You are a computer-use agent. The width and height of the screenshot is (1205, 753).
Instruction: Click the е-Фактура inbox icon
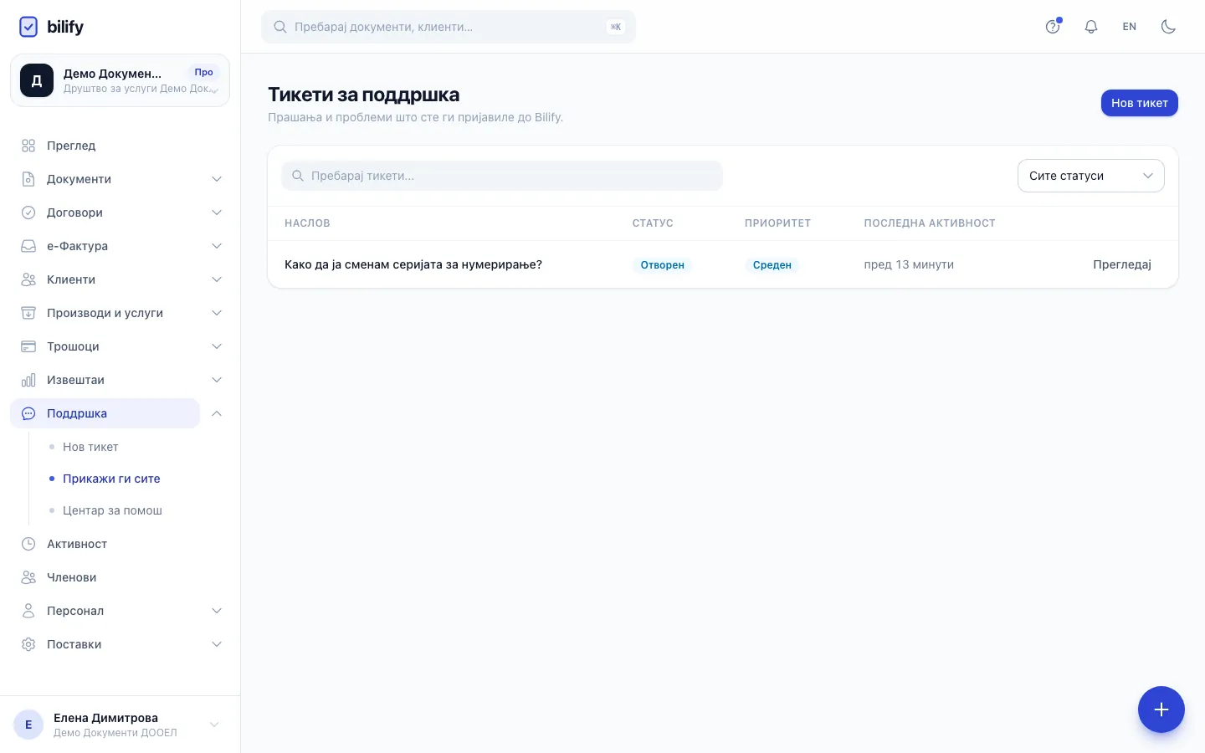(x=28, y=246)
